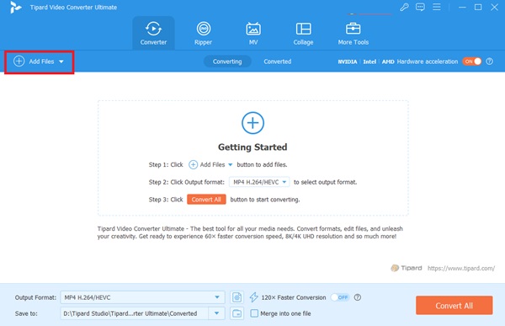This screenshot has width=505, height=326.
Task: Check Merge into one file
Action: click(254, 313)
